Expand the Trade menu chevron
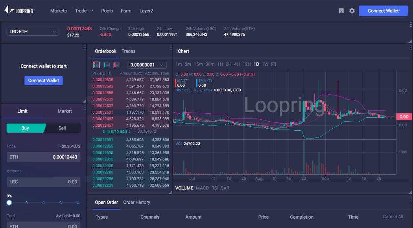The width and height of the screenshot is (413, 228). (x=92, y=11)
